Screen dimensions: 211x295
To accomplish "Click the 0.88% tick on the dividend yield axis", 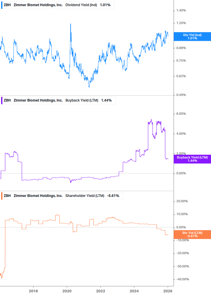I will point(181,48).
